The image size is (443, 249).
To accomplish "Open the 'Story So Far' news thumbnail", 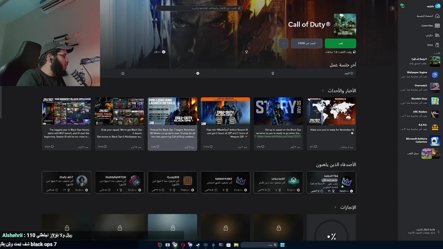I will pos(278,111).
